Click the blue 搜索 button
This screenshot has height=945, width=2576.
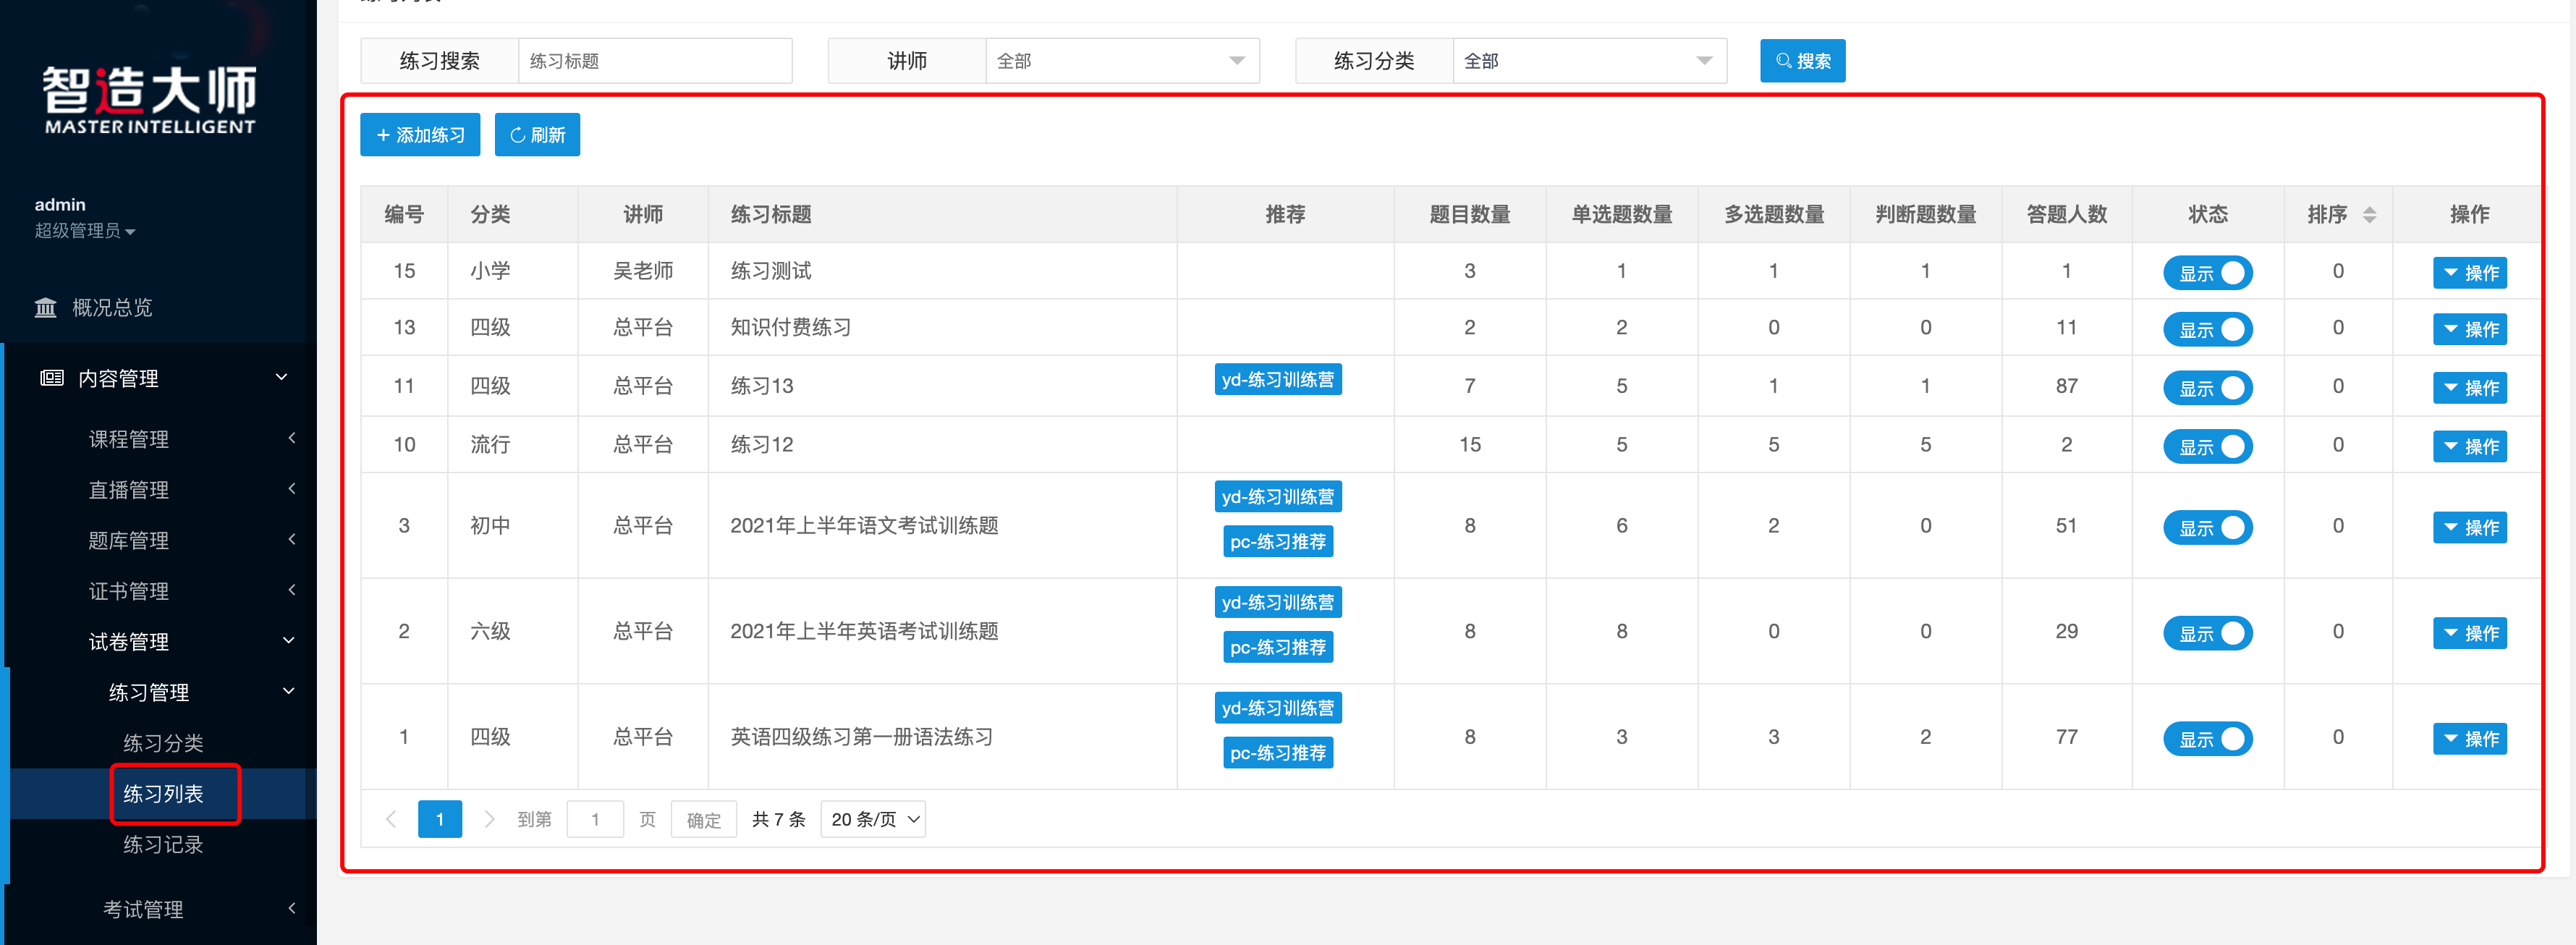tap(1802, 61)
